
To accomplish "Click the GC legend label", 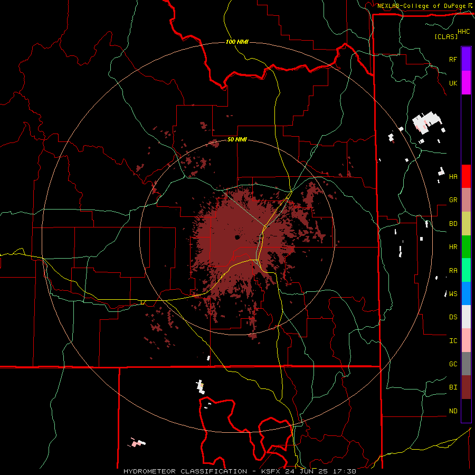I will 453,364.
